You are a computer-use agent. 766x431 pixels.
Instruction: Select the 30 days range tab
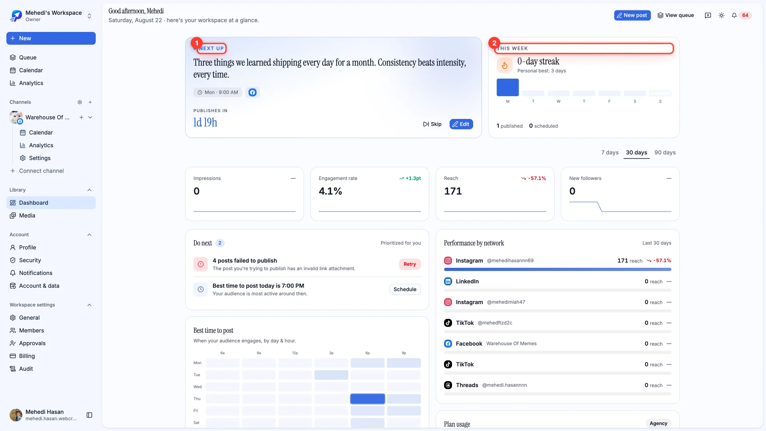[636, 152]
